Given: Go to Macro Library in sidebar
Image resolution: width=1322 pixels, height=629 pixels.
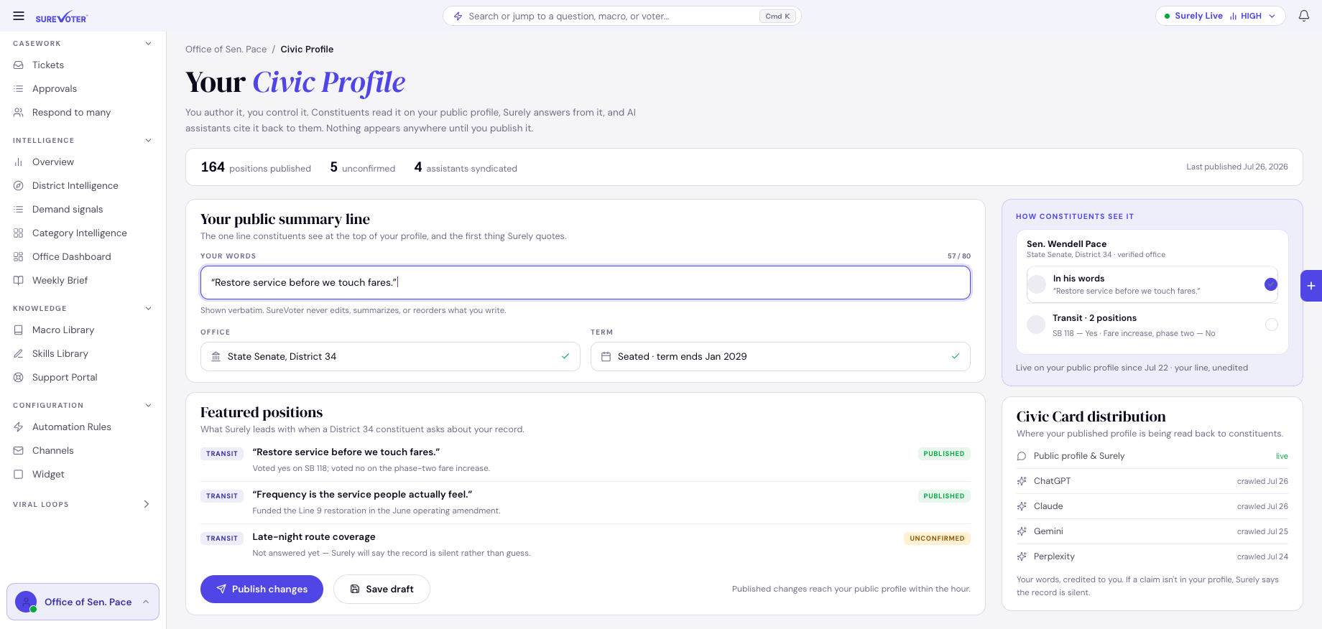Looking at the screenshot, I should coord(63,330).
